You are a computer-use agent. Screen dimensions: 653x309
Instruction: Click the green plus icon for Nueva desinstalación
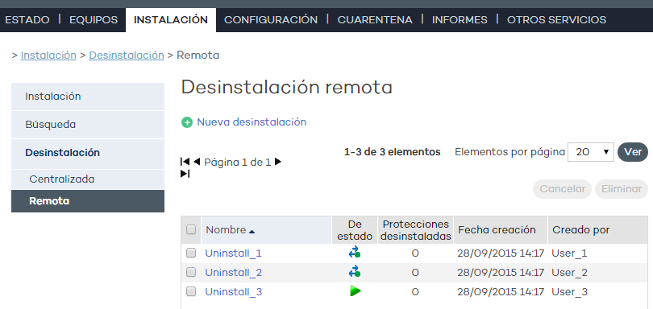tap(187, 122)
